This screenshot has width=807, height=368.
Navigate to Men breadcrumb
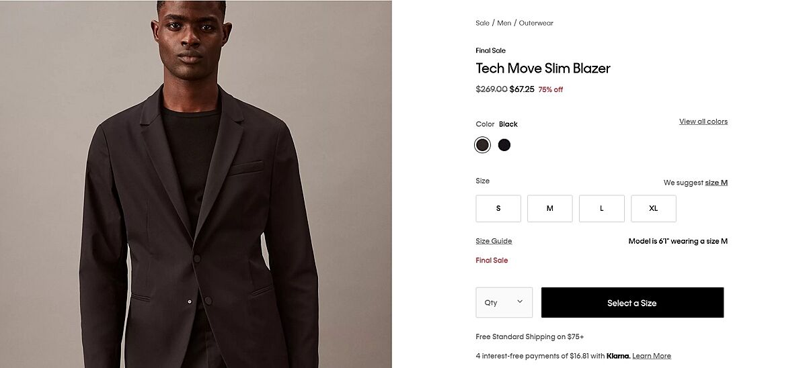tap(504, 23)
